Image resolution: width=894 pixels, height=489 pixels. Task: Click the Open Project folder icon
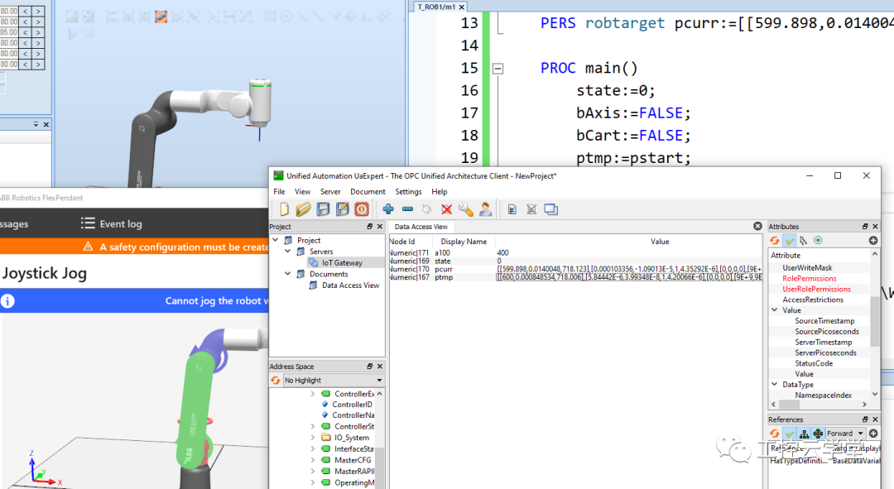coord(303,209)
